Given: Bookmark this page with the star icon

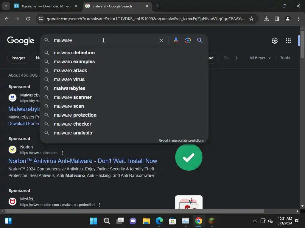Looking at the screenshot, I should coord(251,19).
